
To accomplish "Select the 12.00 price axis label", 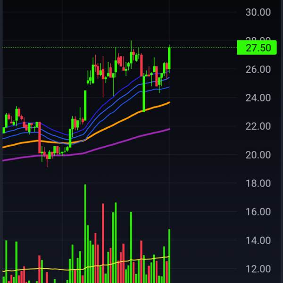I will (x=258, y=269).
